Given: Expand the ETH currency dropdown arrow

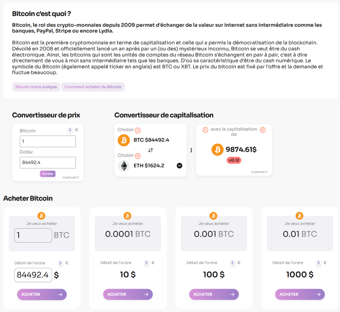Looking at the screenshot, I should point(179,166).
